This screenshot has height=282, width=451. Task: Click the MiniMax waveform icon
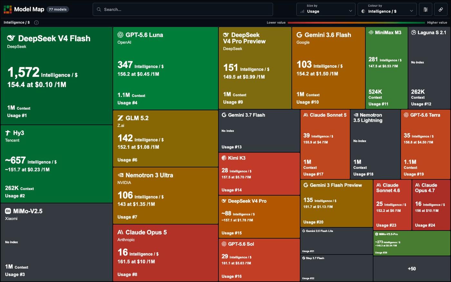pos(371,33)
